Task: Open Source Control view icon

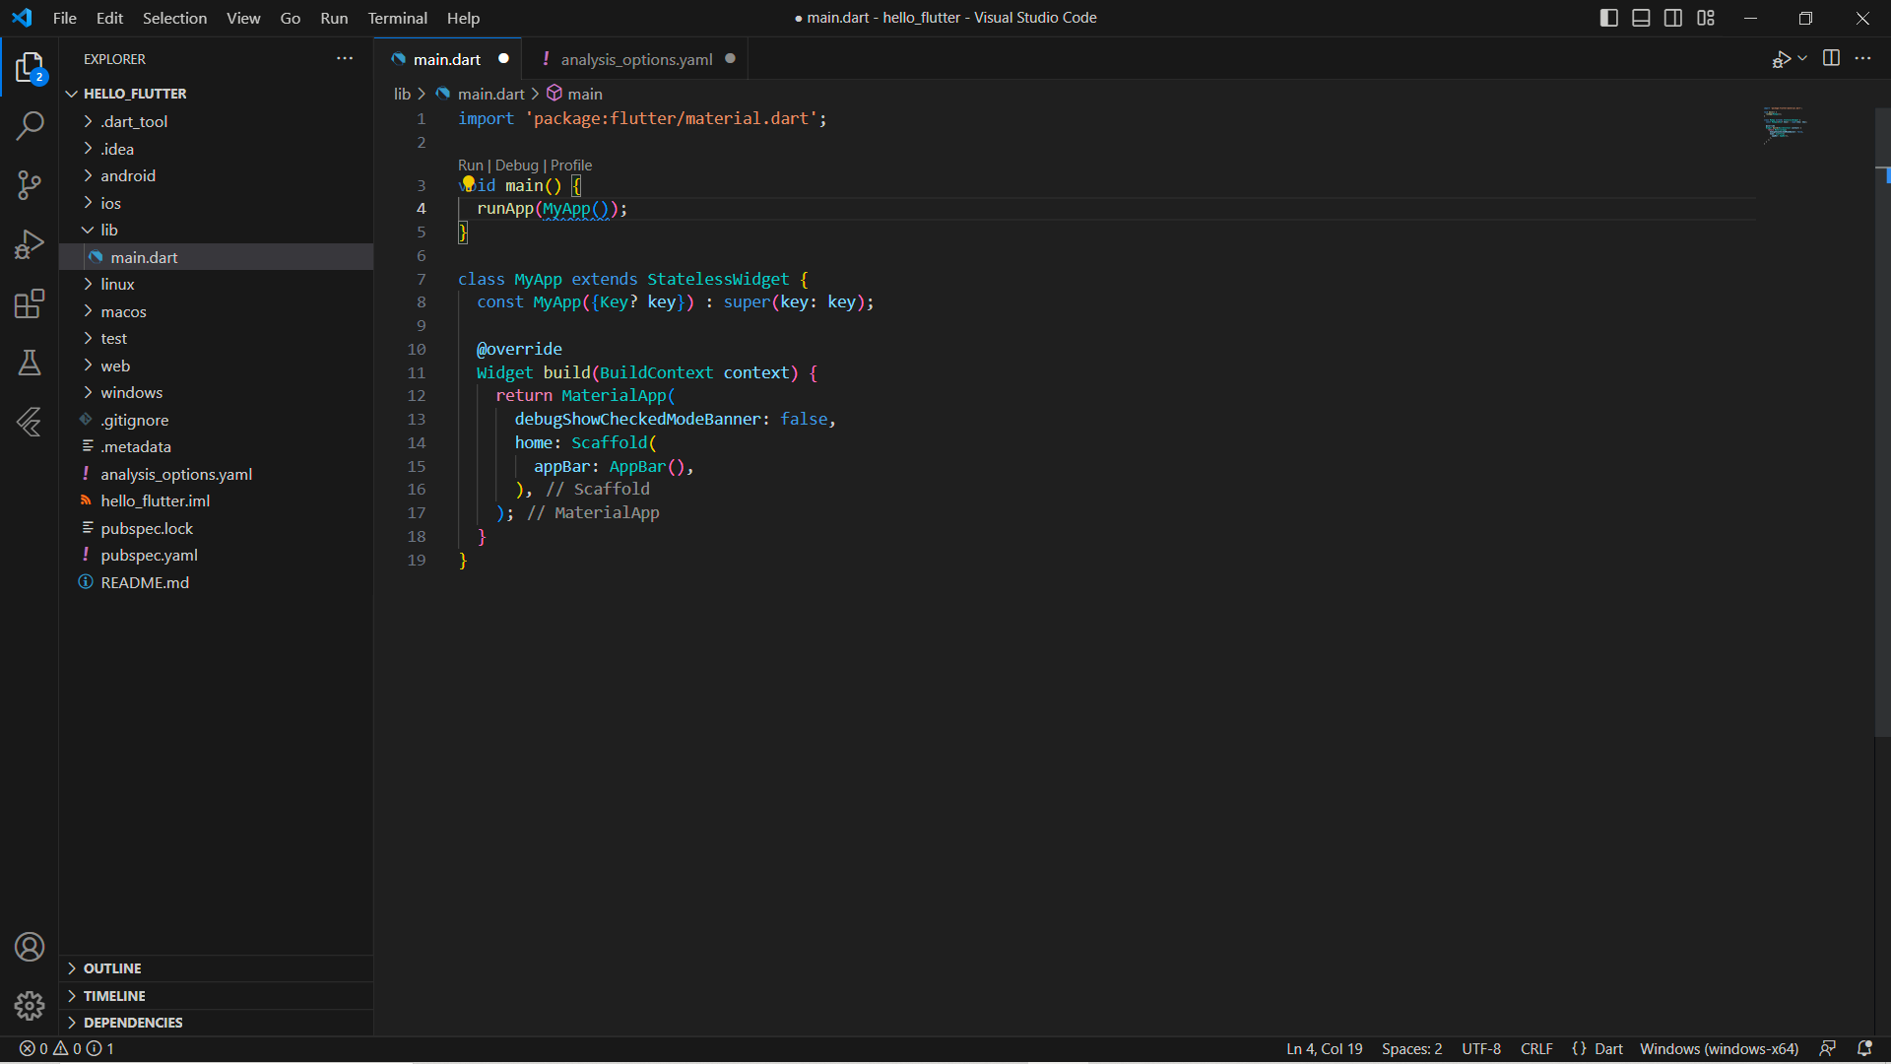Action: (30, 185)
